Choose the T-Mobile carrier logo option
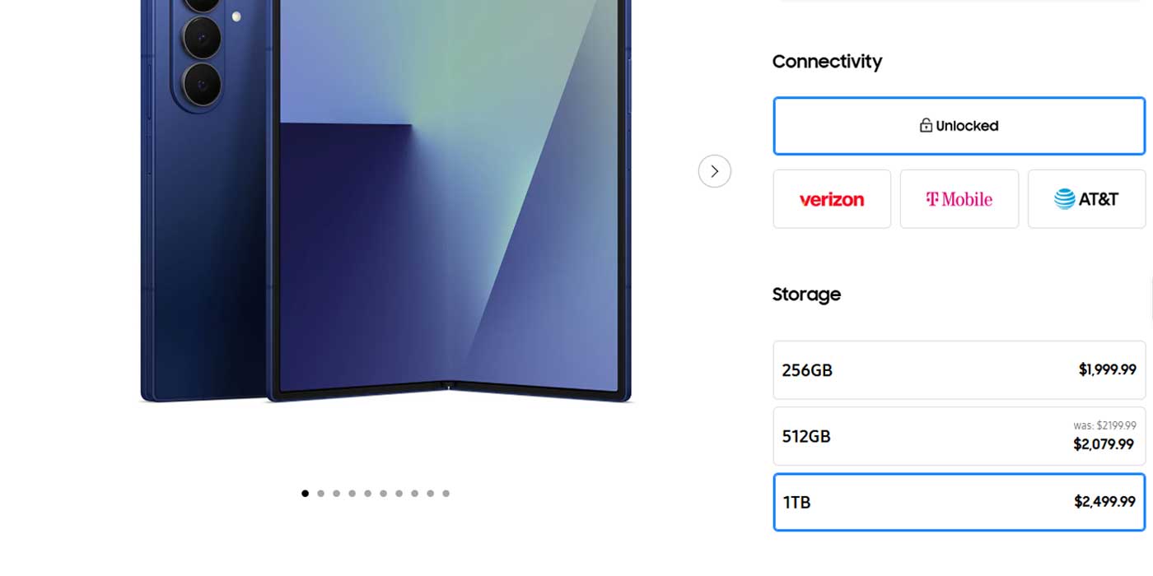1153x576 pixels. [959, 199]
